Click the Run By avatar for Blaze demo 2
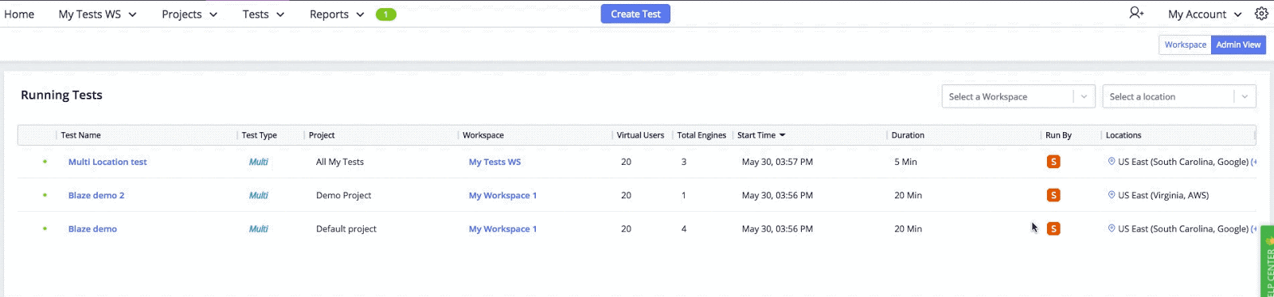Viewport: 1274px width, 297px height. coord(1053,195)
